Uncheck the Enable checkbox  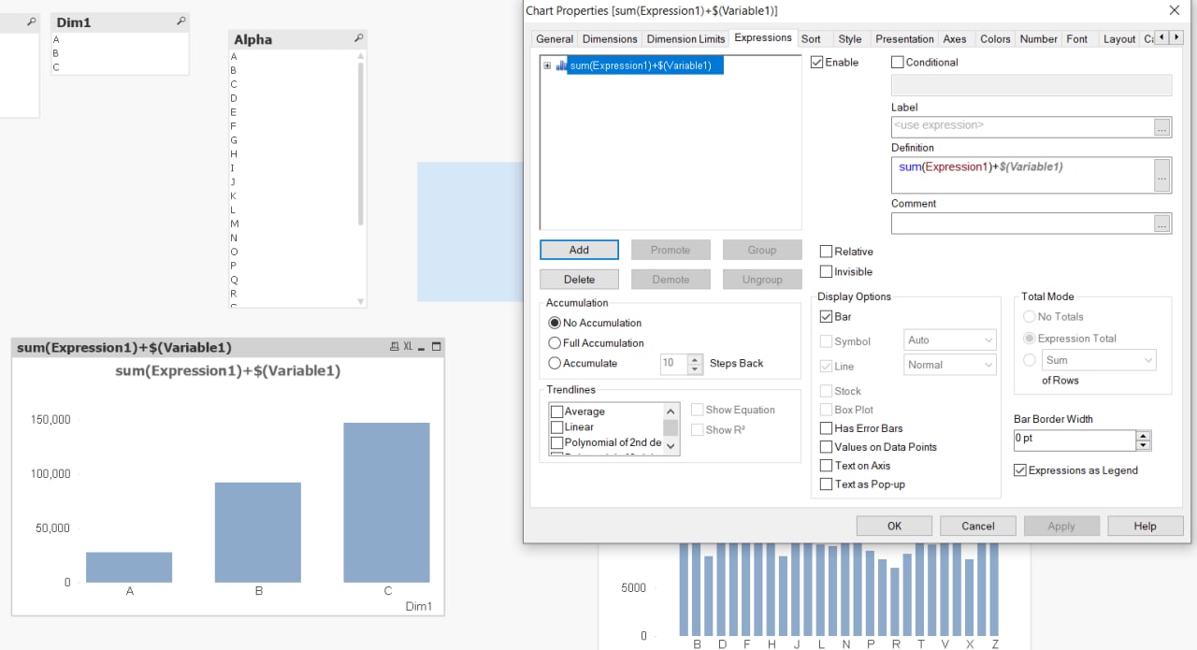click(x=816, y=63)
